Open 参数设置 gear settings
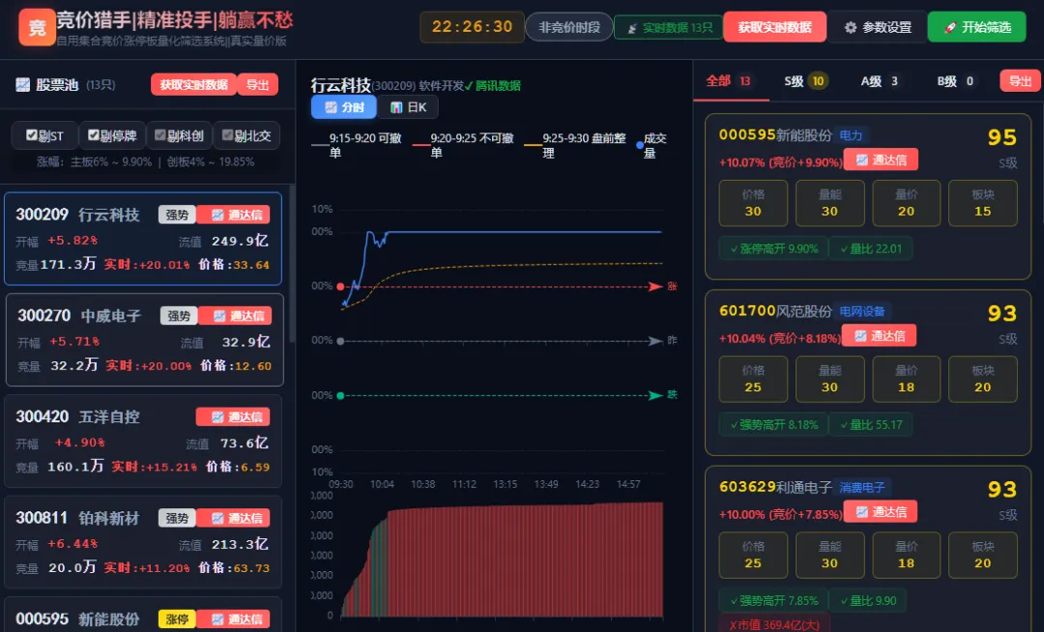1044x632 pixels. pos(877,27)
